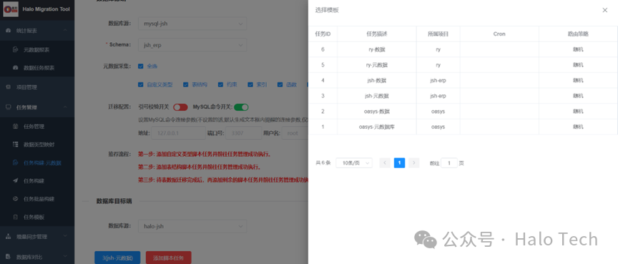The image size is (618, 264).
Task: Click the 路由策略 column header
Action: click(578, 34)
